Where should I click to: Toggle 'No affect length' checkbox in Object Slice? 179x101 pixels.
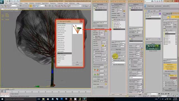(112, 58)
